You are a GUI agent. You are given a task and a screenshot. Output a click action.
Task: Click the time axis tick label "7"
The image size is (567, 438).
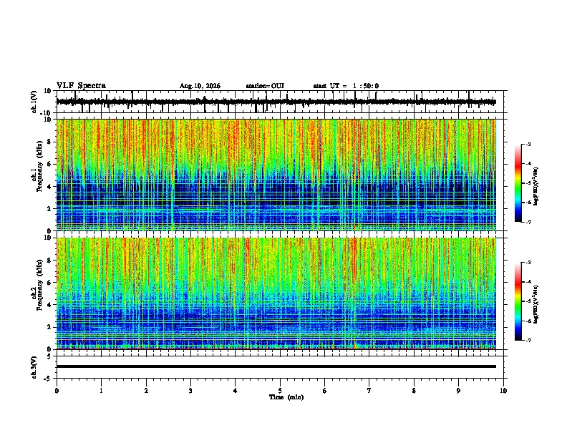coord(369,391)
